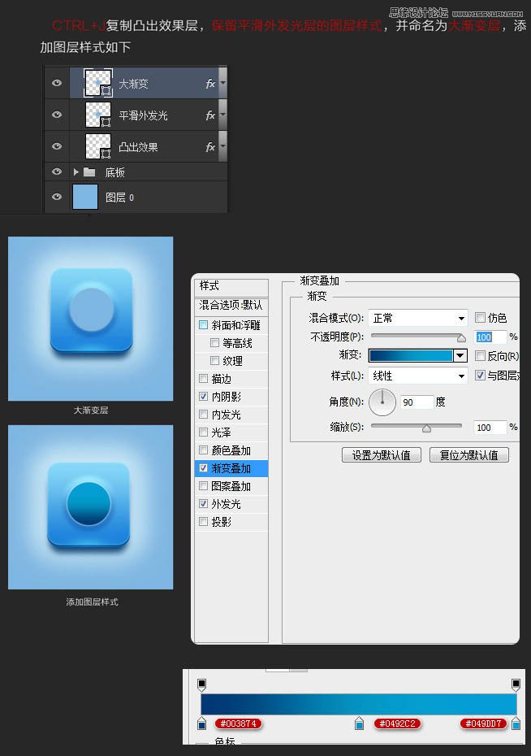Hide 图层 0 with its eye icon
531x756 pixels.
57,197
